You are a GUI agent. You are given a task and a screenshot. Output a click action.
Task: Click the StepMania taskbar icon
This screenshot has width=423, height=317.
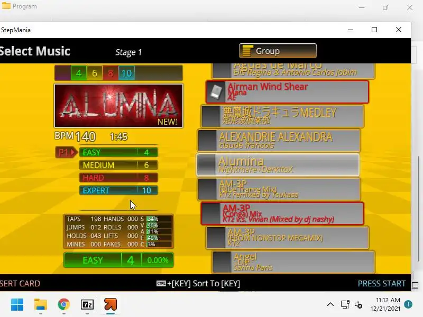111,305
